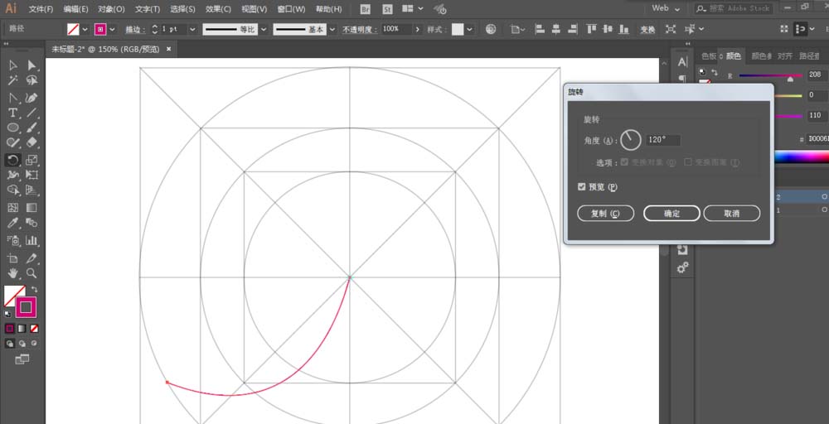The image size is (829, 424).
Task: Open the 编辑(E) menu
Action: [x=75, y=9]
